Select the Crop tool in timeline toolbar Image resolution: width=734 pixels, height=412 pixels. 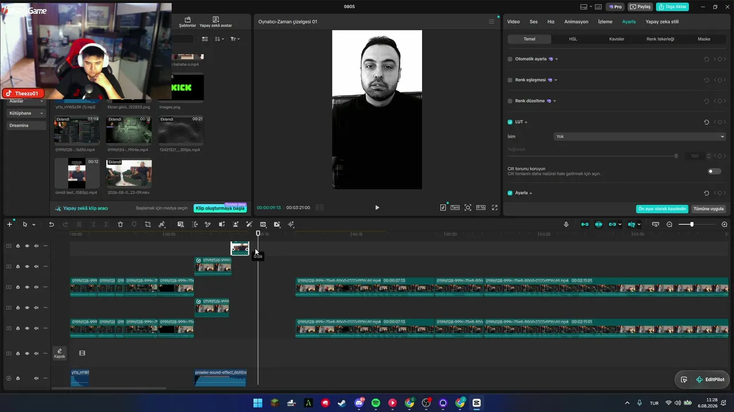pos(148,224)
